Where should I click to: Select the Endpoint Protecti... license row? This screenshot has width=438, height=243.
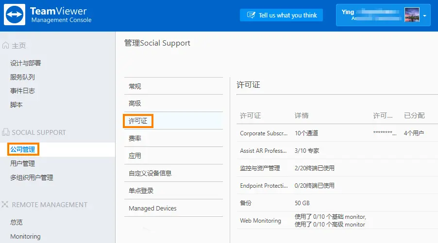coord(337,186)
